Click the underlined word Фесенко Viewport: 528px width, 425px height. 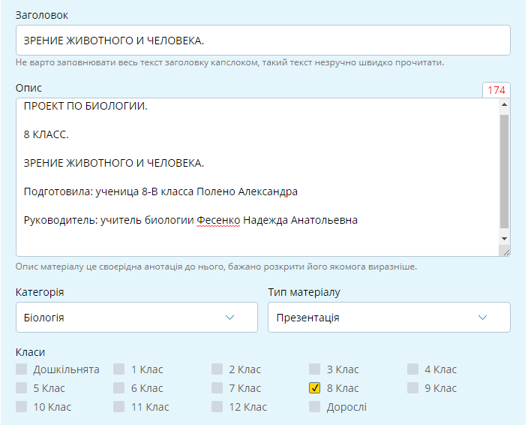(218, 220)
